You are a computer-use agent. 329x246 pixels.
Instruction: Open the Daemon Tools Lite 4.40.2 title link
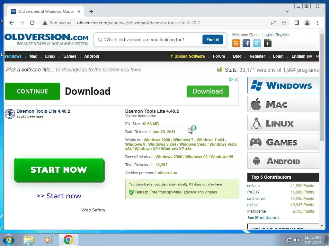tap(43, 111)
